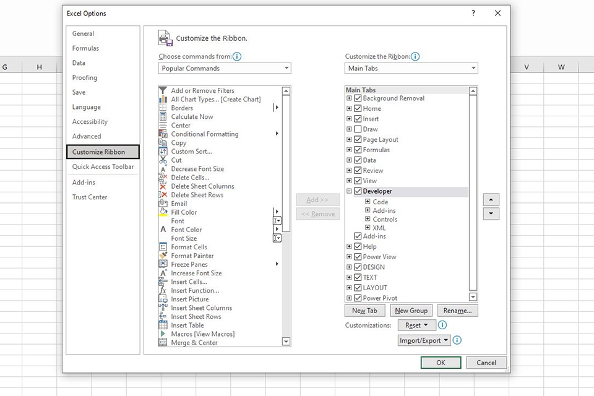Go to Advanced options
The image size is (594, 396).
87,136
